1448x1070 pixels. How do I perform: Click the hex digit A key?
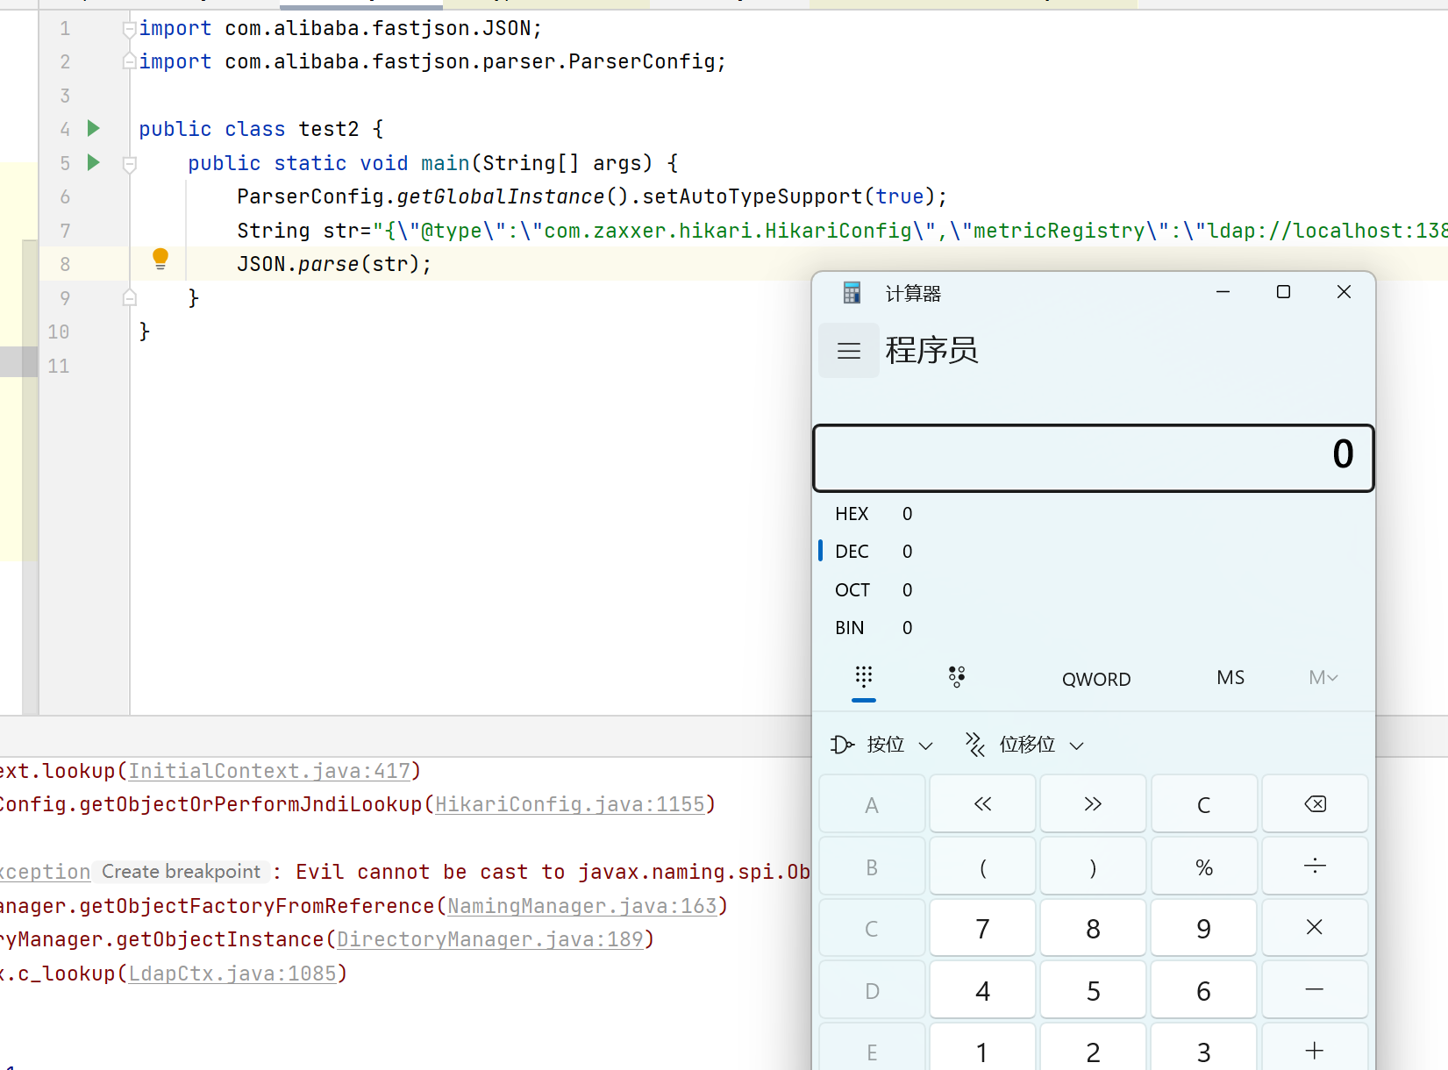click(872, 804)
